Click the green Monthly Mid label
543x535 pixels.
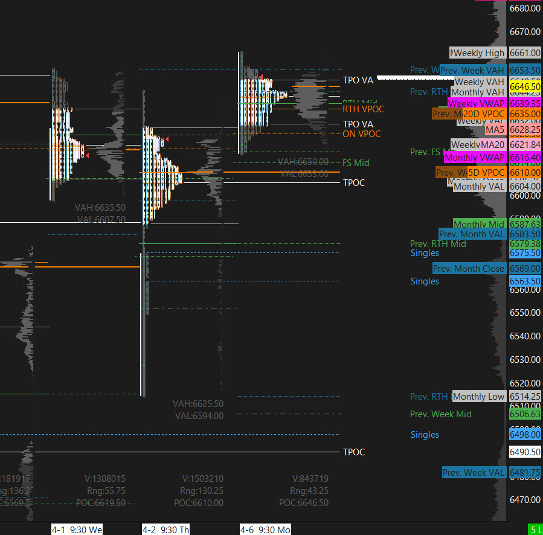pos(479,225)
